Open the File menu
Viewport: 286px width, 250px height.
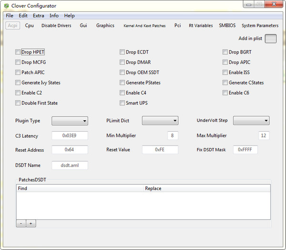(10, 16)
